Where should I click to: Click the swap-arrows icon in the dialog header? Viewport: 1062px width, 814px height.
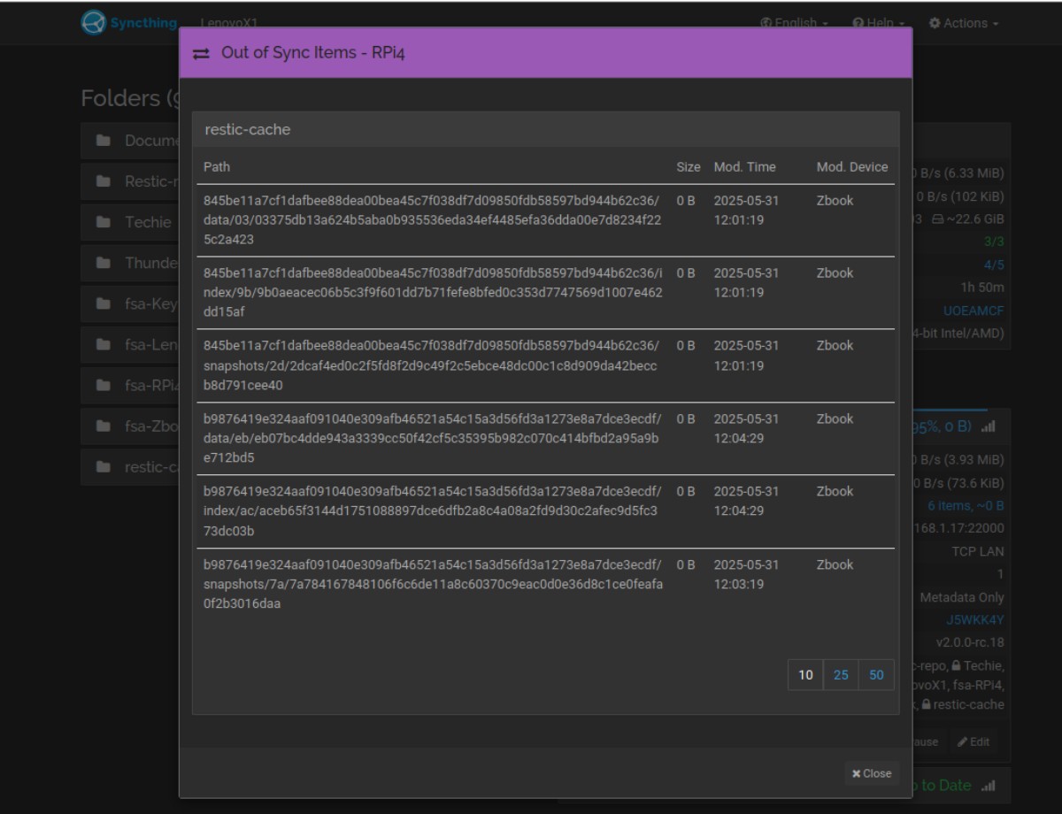202,54
